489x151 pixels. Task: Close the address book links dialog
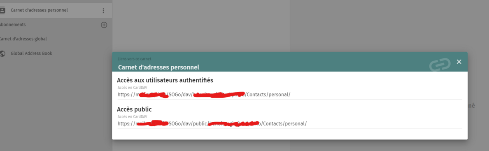point(459,62)
